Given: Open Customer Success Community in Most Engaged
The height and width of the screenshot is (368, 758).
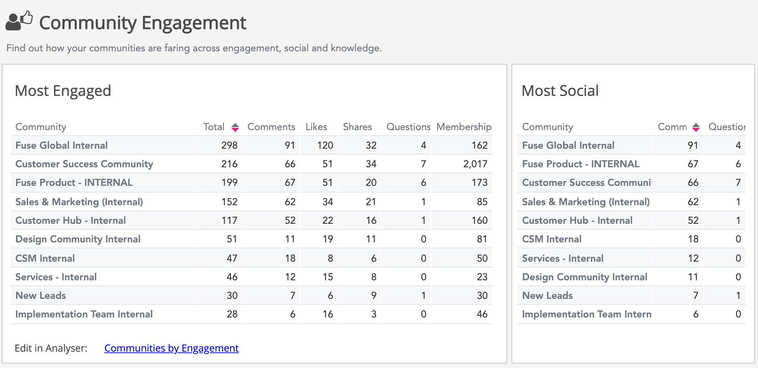Looking at the screenshot, I should pyautogui.click(x=84, y=164).
